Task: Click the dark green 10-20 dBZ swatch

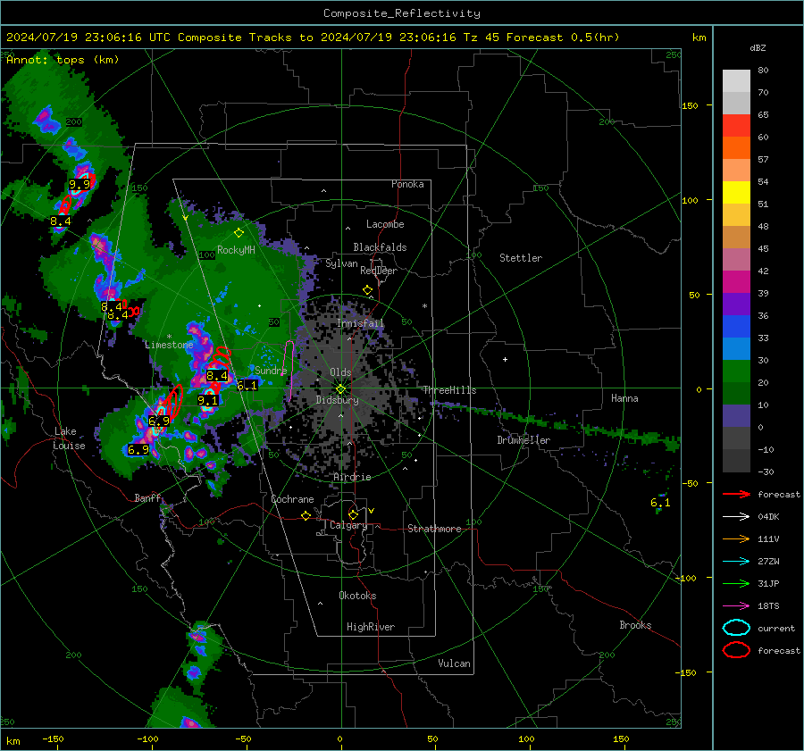Action: pos(736,393)
